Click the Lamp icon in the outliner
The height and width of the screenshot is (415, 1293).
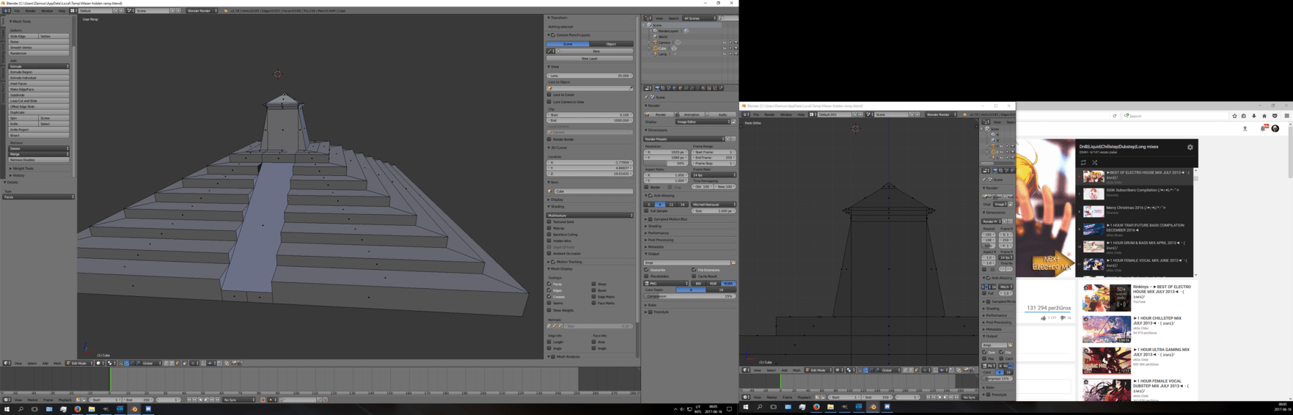tap(656, 54)
